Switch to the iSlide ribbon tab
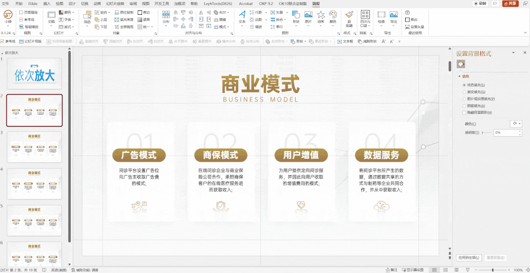 tap(33, 3)
